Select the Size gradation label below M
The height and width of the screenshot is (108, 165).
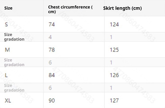tap(14, 62)
